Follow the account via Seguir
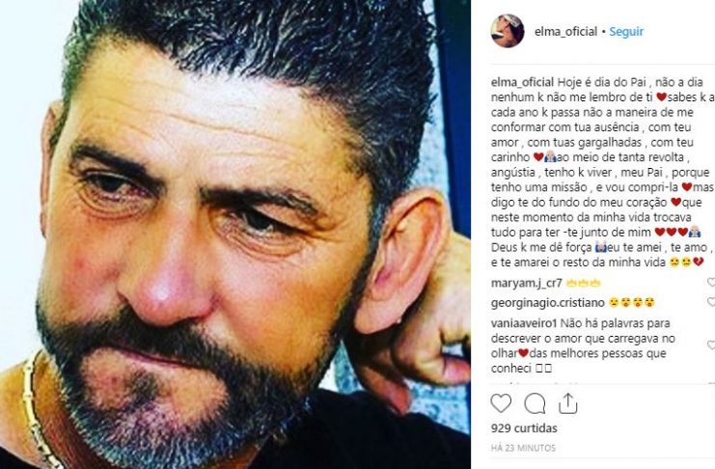Screen dimensions: 715x469 [x=626, y=32]
